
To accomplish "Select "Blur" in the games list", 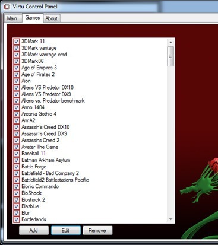I will (x=26, y=213).
